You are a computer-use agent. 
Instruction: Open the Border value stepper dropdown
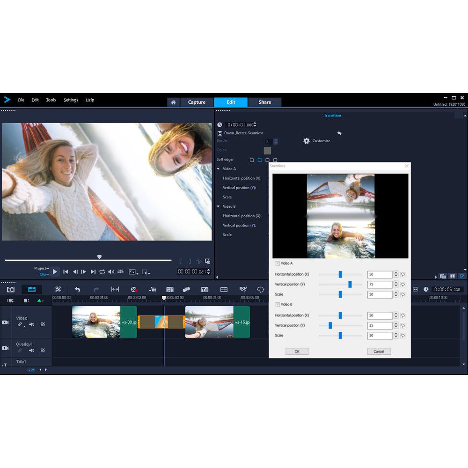point(276,141)
